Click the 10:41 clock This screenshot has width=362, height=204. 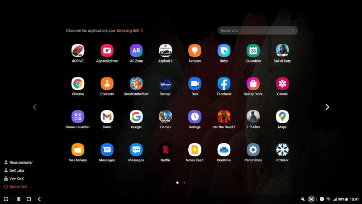tap(354, 199)
